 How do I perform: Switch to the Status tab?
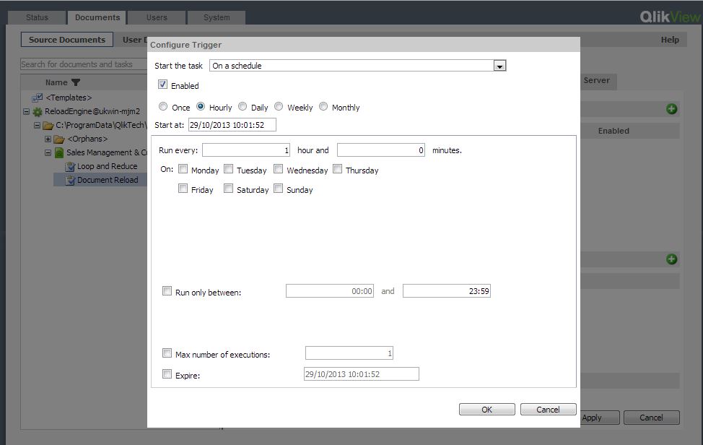pyautogui.click(x=37, y=17)
